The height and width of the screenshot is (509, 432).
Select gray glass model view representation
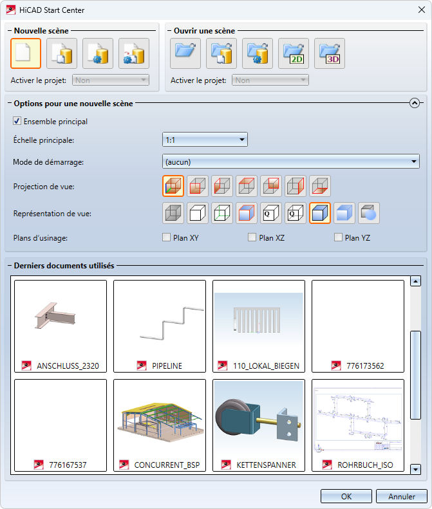click(x=173, y=213)
